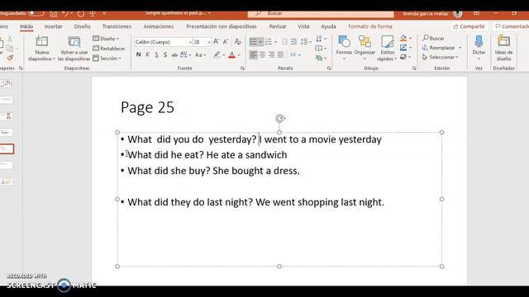Expand the Sección dropdown
Image resolution: width=529 pixels, height=297 pixels.
pos(107,59)
